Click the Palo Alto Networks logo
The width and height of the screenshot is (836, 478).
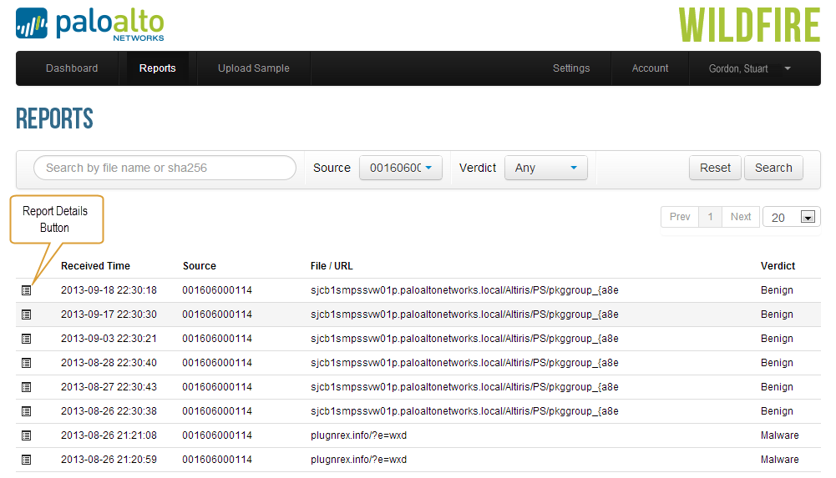click(90, 24)
